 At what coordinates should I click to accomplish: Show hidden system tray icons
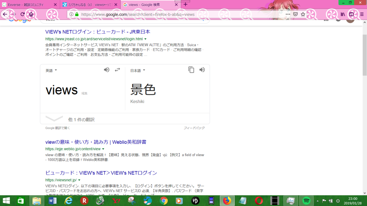tap(318, 201)
